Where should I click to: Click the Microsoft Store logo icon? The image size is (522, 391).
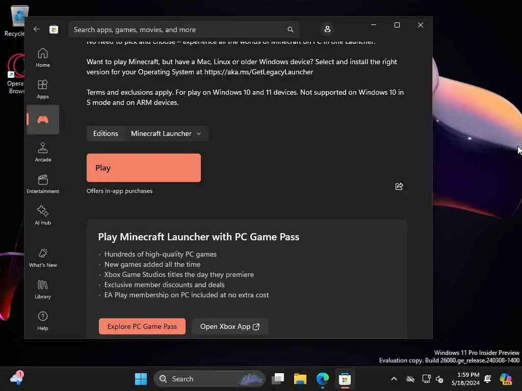click(54, 29)
